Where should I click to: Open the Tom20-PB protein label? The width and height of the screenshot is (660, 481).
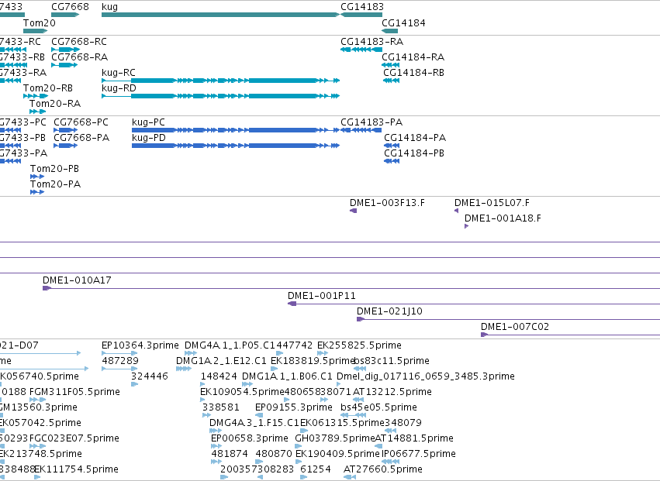pos(55,169)
